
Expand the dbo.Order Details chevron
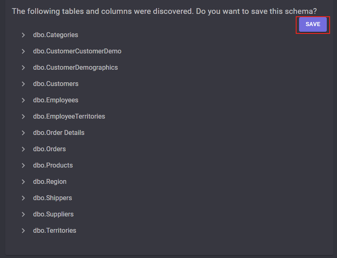click(23, 133)
